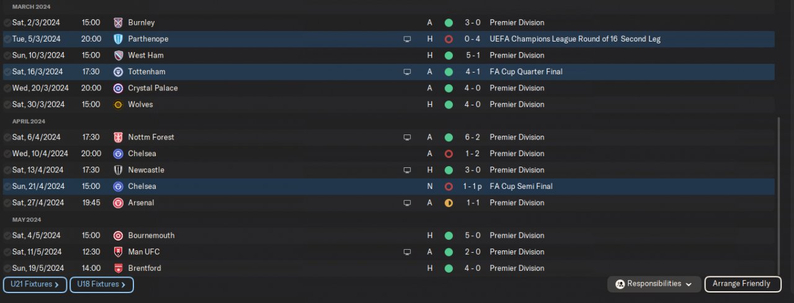Toggle the check circle beside Sat, 2/3/2024
794x303 pixels.
7,23
